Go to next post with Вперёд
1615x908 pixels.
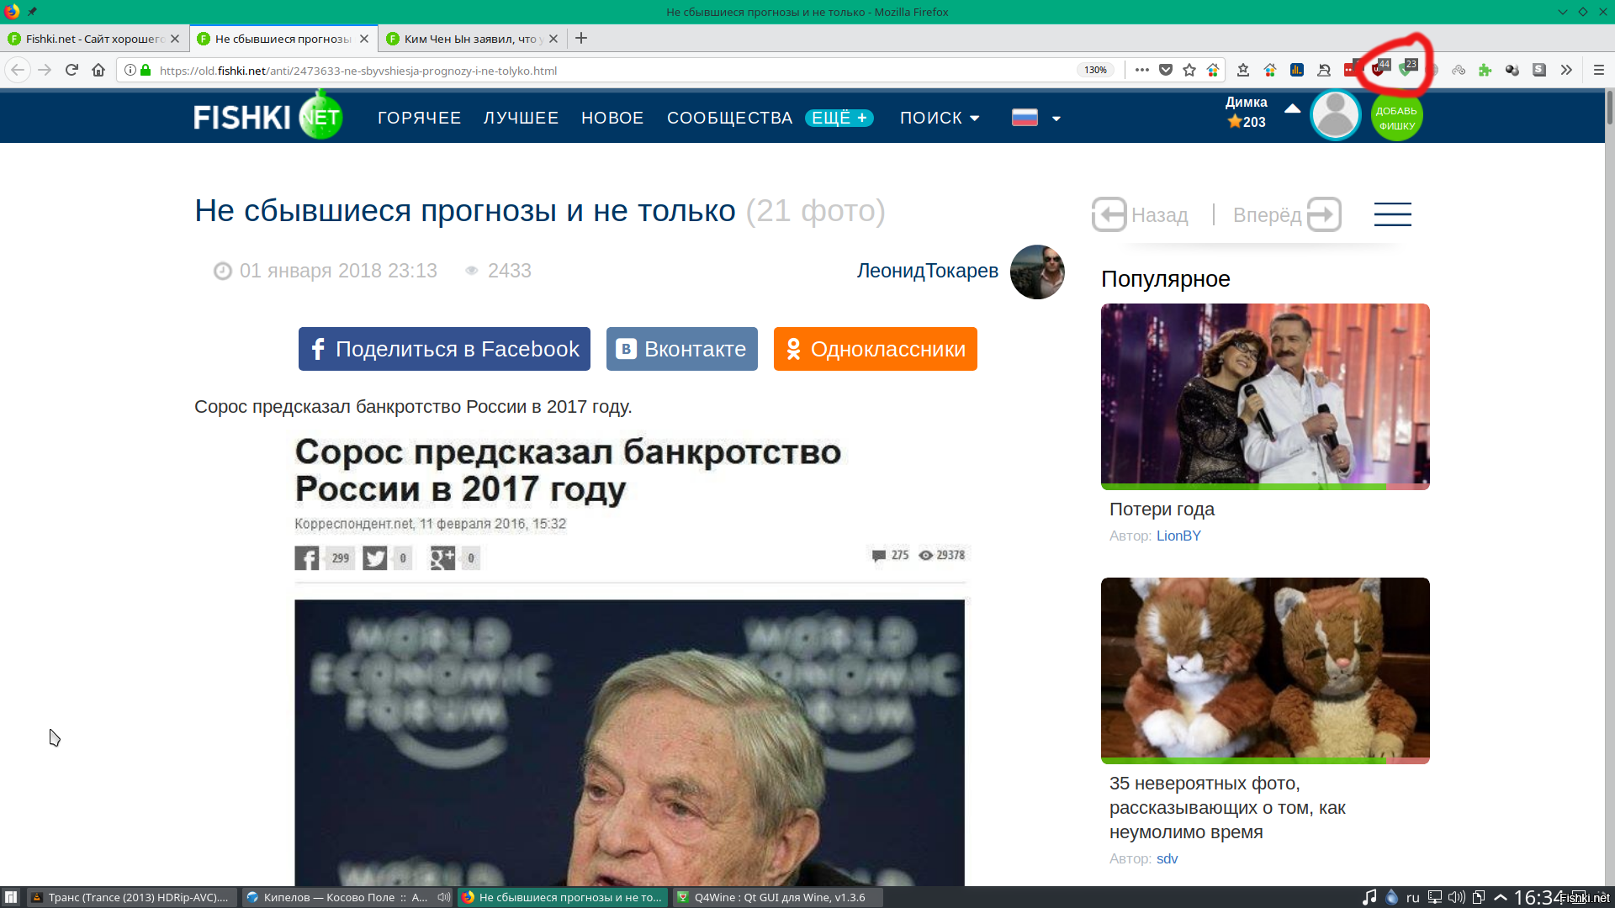1287,214
